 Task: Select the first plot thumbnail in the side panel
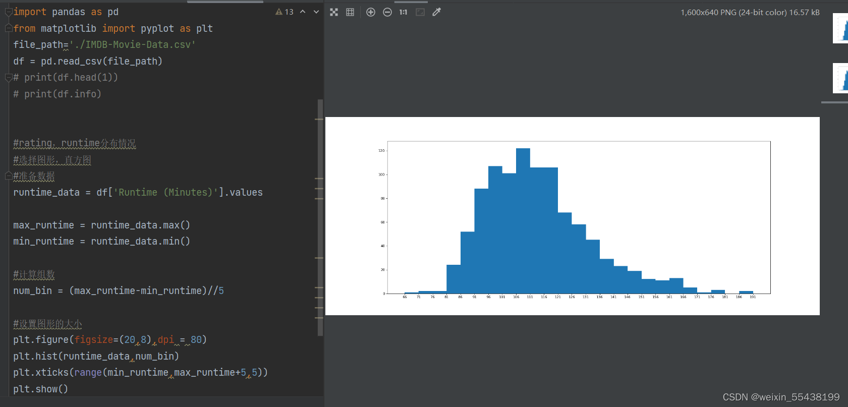tap(841, 28)
